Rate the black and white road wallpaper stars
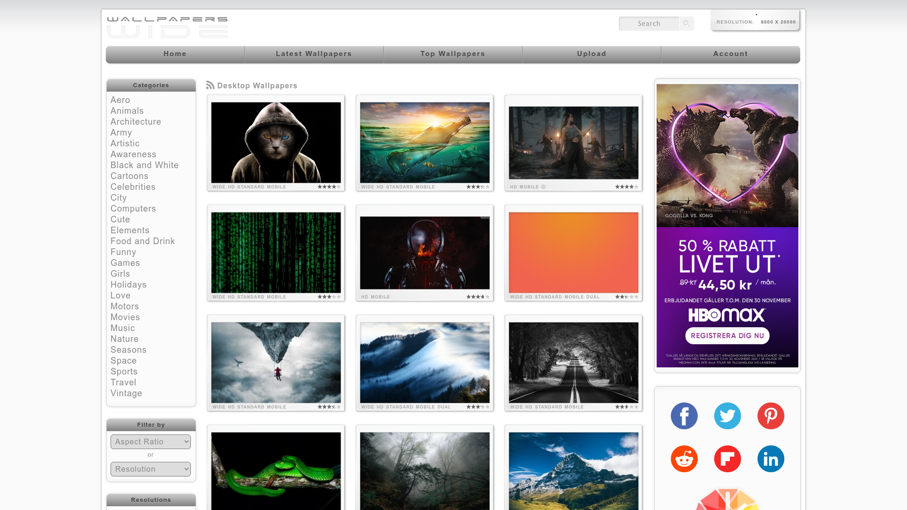 pyautogui.click(x=627, y=407)
